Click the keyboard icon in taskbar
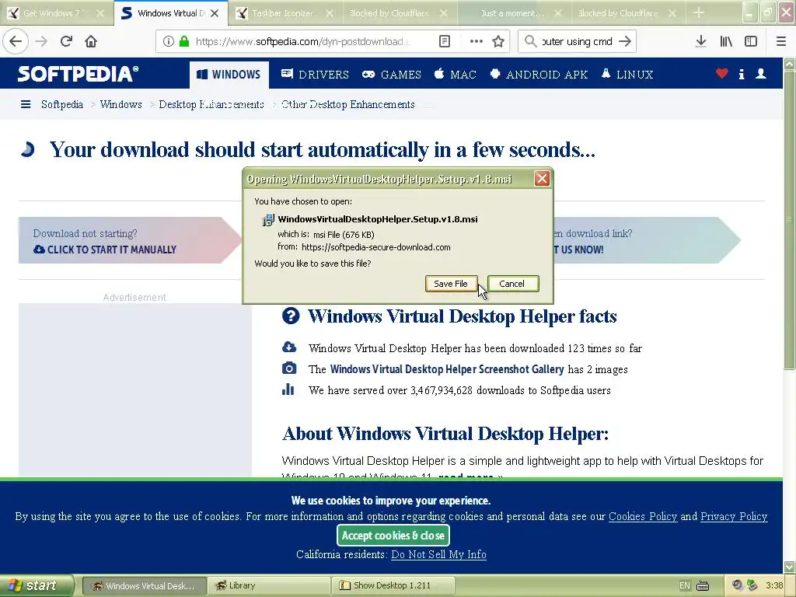 point(703,586)
